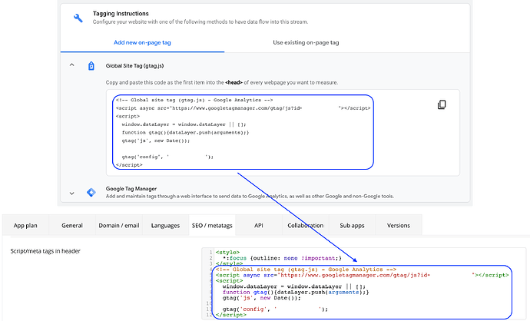Screen dimensions: 530x321
Task: Click the window.dataLayer line in gtag snippet
Action: point(184,124)
